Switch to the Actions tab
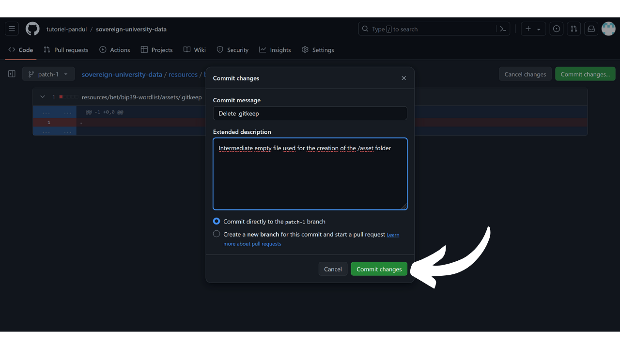 (115, 50)
